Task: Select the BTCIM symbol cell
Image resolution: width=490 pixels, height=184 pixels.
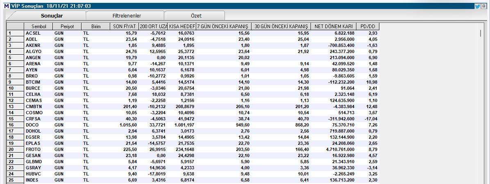Action: click(x=33, y=82)
